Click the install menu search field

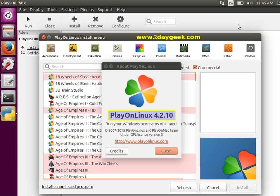73,66
